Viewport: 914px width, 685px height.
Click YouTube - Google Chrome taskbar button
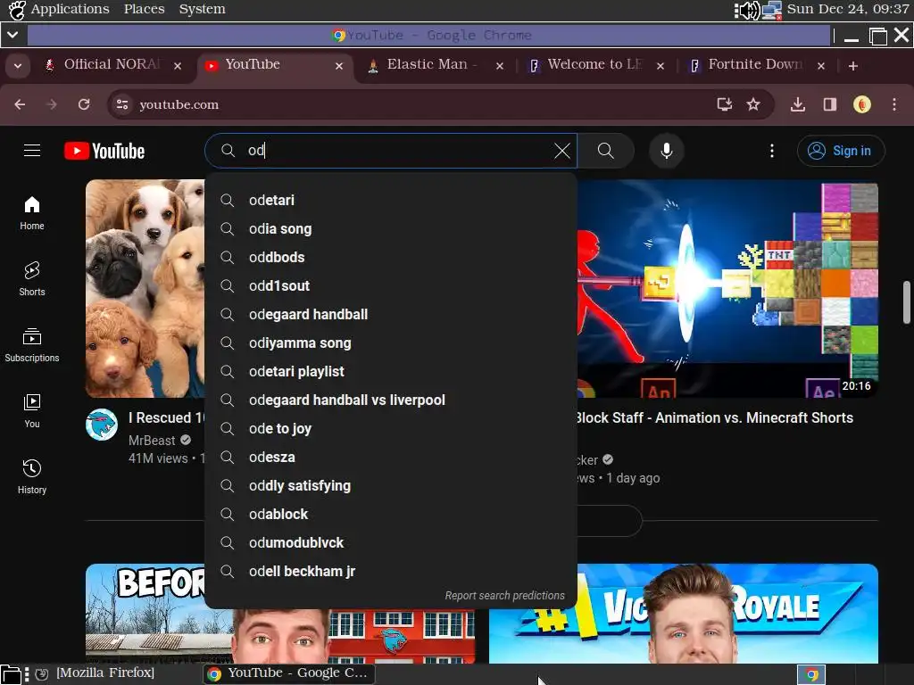coord(289,673)
